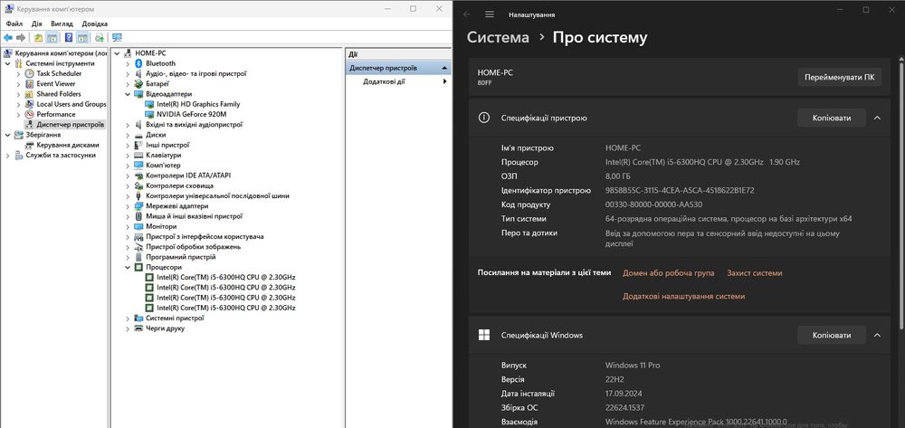Collapse the Диспетчер пристроїв actions header

(x=444, y=68)
